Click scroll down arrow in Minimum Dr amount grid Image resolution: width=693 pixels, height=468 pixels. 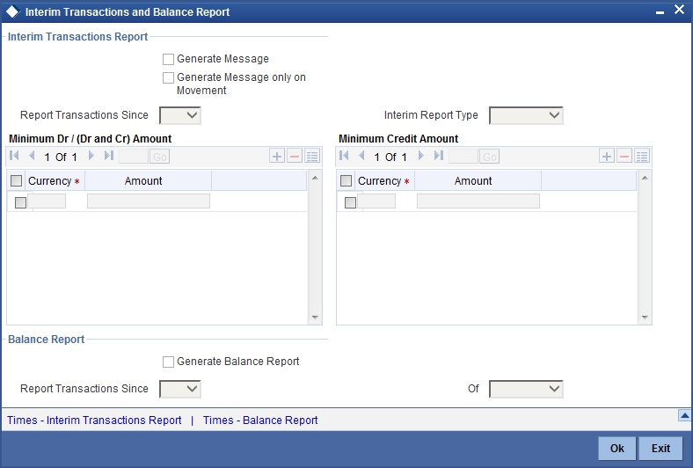(x=315, y=317)
